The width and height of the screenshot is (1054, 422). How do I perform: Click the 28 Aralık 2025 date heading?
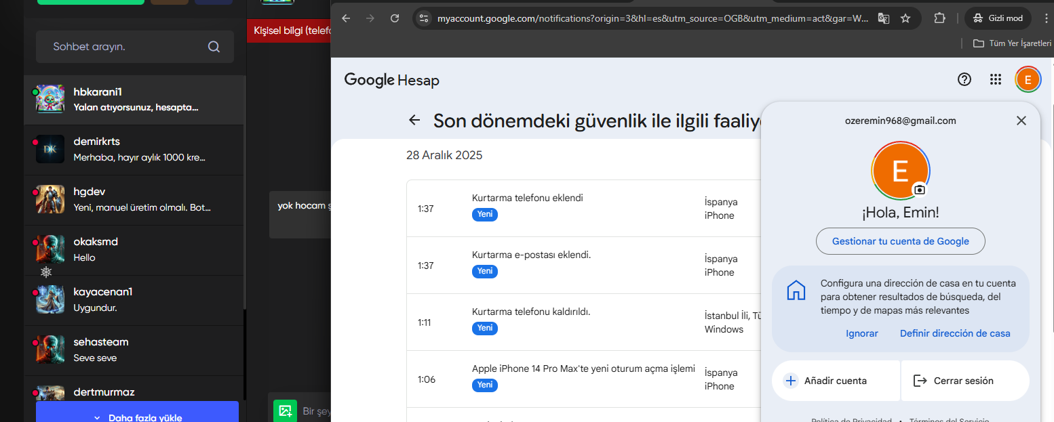444,155
